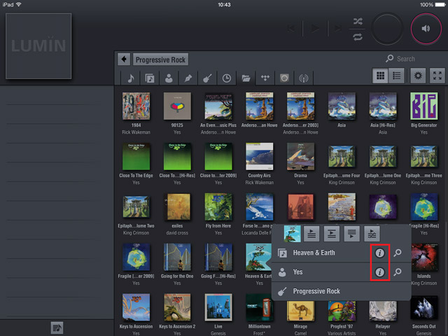Click the Add to End icon in popup

351,233
